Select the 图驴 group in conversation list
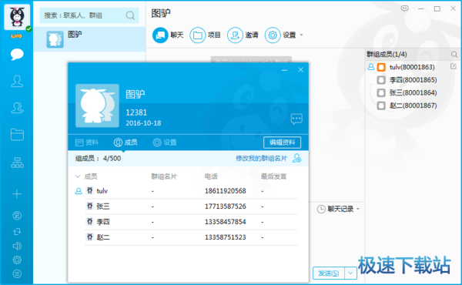Screen dimensions: 462x285 click(x=89, y=39)
